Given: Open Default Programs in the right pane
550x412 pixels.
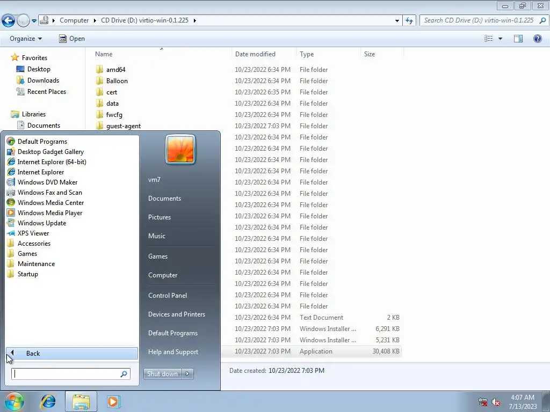Looking at the screenshot, I should pyautogui.click(x=172, y=333).
